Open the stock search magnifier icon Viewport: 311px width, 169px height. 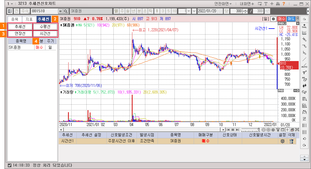click(66, 11)
